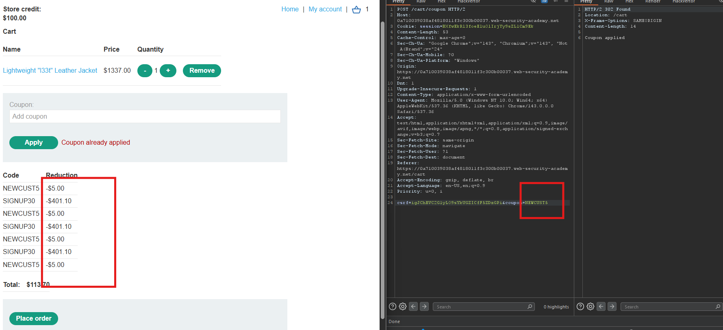
Task: Click the browser page vertical scrollbar
Action: (x=382, y=171)
